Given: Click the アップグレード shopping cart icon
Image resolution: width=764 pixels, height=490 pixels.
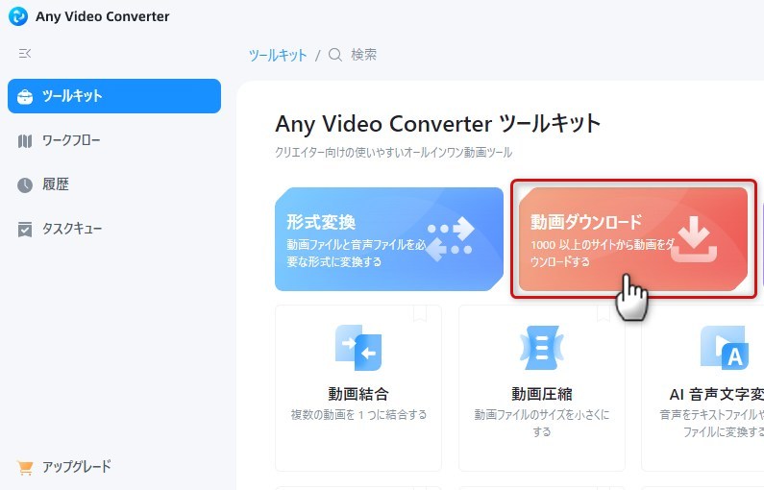Looking at the screenshot, I should tap(25, 468).
